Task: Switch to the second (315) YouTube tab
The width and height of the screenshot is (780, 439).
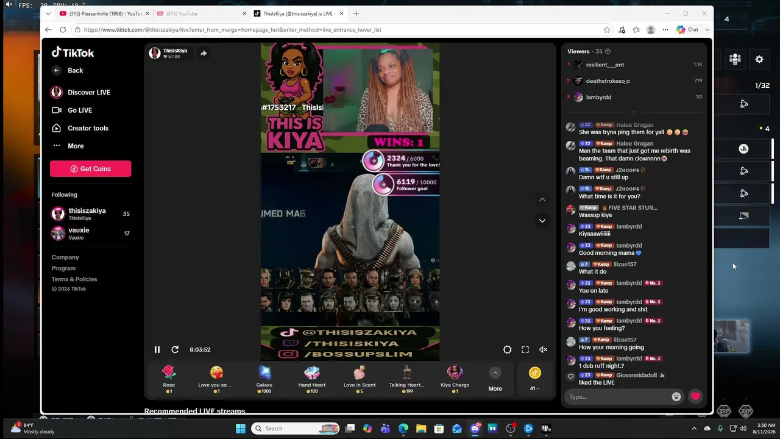Action: (x=201, y=13)
